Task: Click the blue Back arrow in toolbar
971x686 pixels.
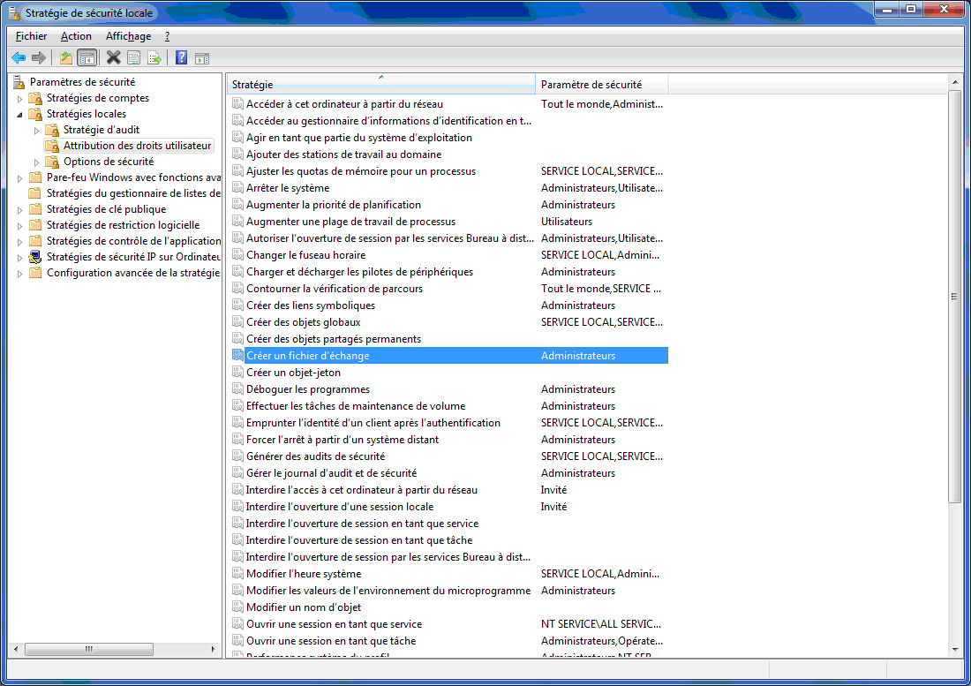Action: click(19, 58)
